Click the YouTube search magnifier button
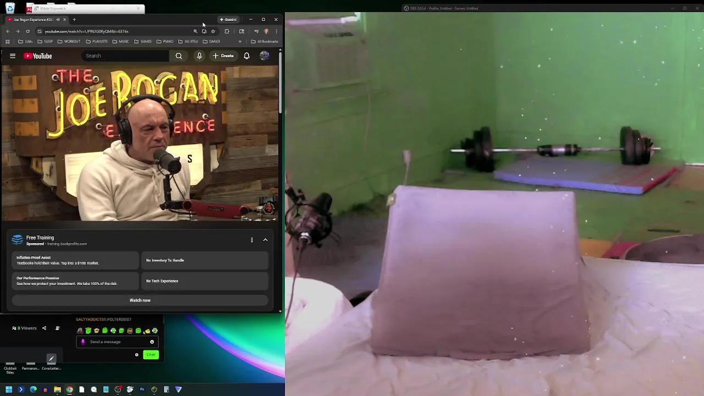 point(179,56)
